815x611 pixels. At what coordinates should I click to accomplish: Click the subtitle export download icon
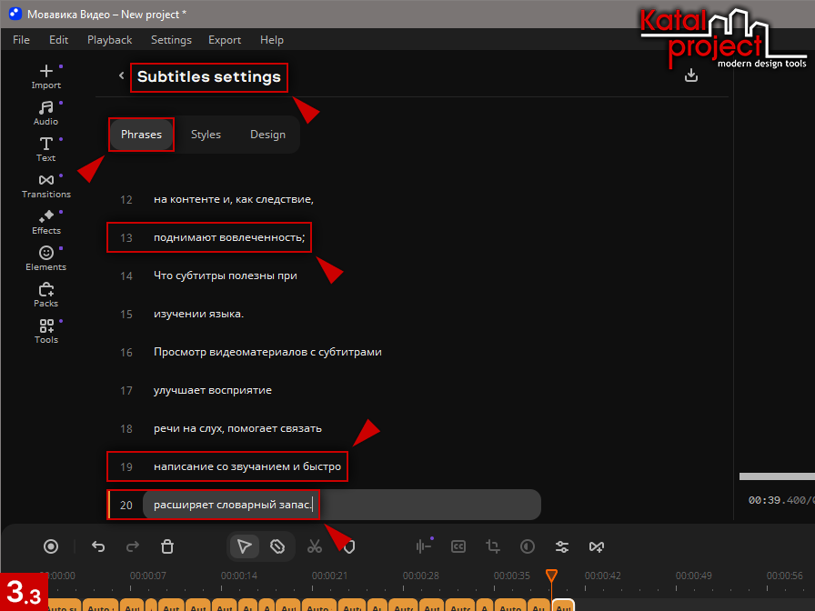(x=691, y=75)
